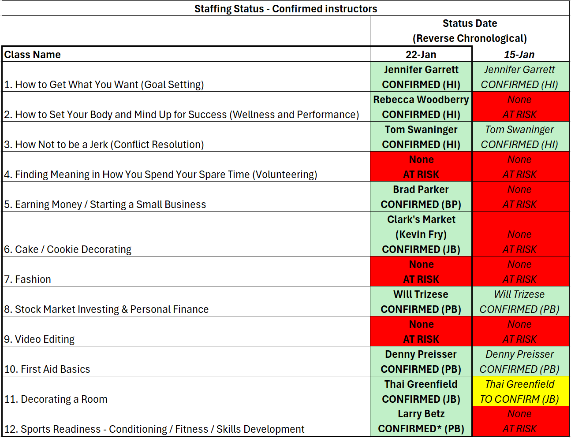
Task: Select the '22-Jan' date header cell
Action: (x=421, y=54)
